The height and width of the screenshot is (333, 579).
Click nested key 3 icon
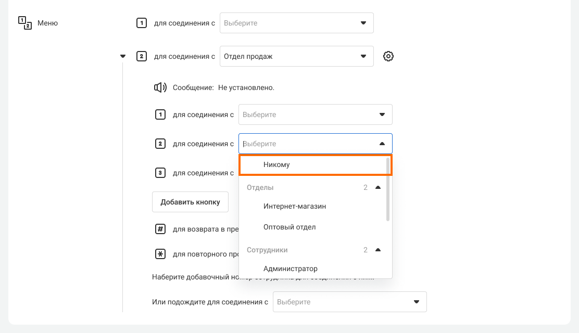click(160, 173)
